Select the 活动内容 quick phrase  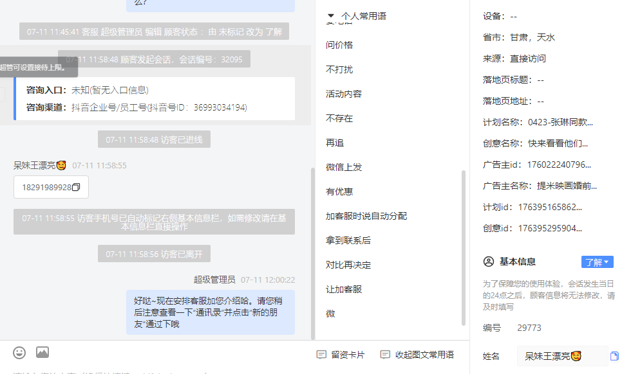coord(344,94)
